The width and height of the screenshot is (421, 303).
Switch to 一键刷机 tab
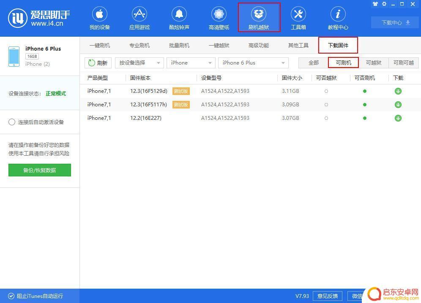pos(100,45)
